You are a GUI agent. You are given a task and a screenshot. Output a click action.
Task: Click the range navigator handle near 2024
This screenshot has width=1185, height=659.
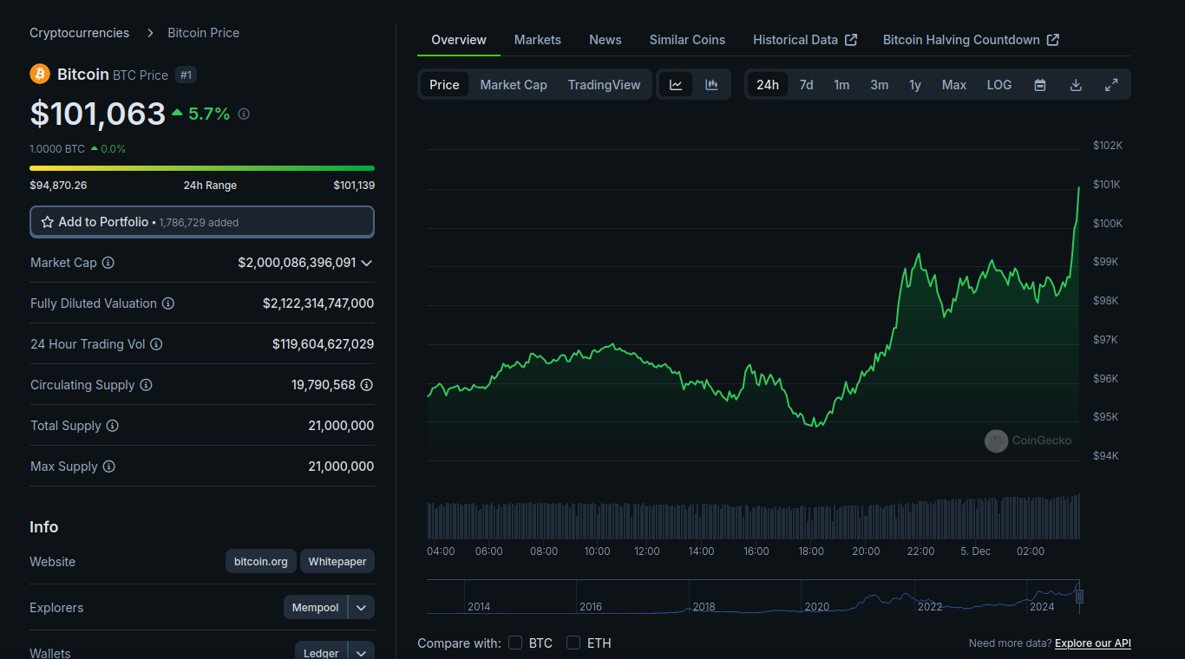[x=1079, y=596]
